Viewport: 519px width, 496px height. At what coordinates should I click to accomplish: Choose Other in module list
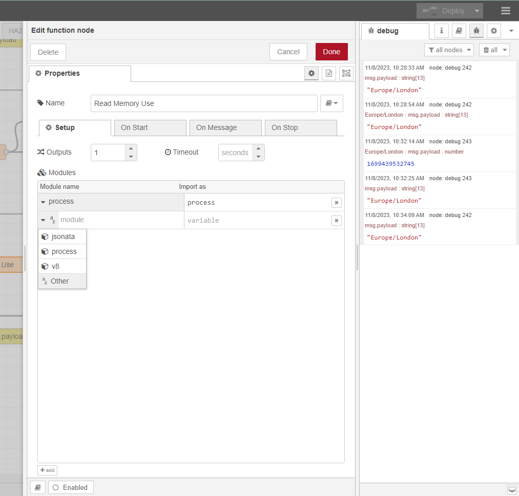click(62, 281)
